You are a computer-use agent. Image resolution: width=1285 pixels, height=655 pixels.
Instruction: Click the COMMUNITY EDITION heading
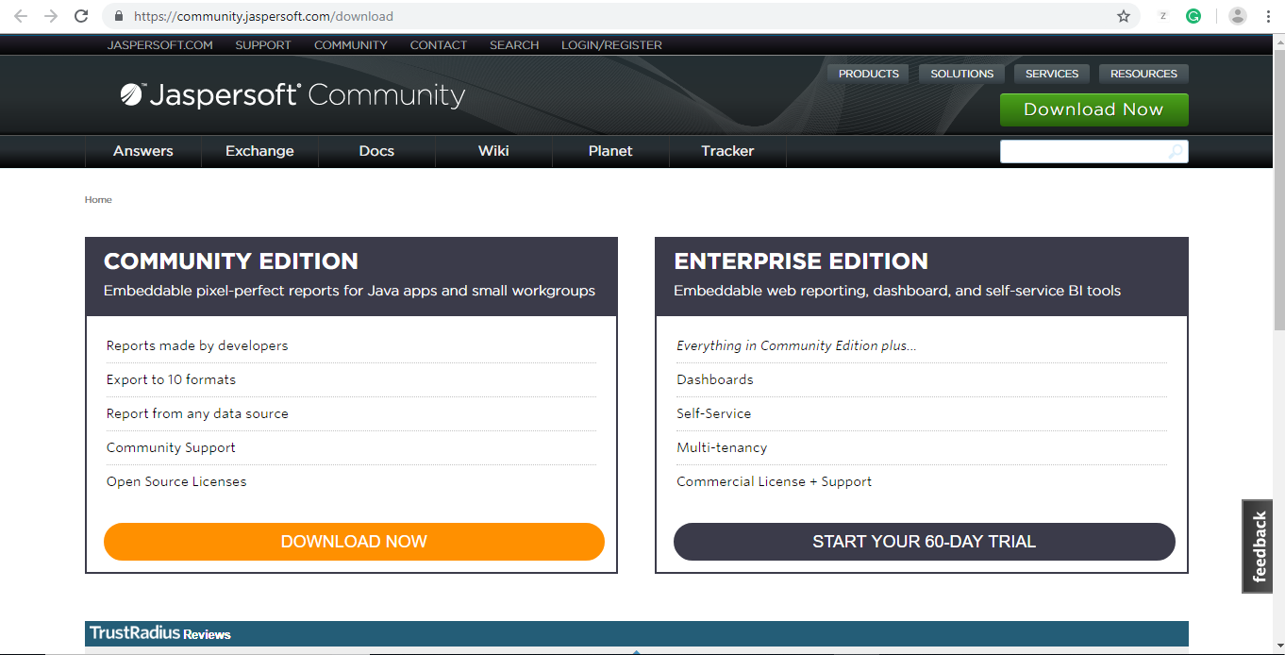pos(231,261)
